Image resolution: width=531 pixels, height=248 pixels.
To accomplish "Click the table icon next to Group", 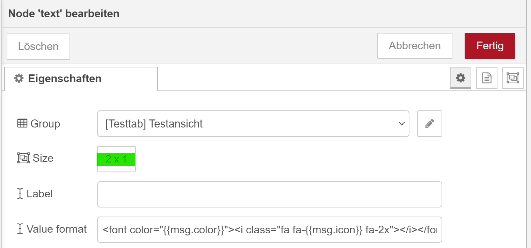I will pyautogui.click(x=22, y=123).
